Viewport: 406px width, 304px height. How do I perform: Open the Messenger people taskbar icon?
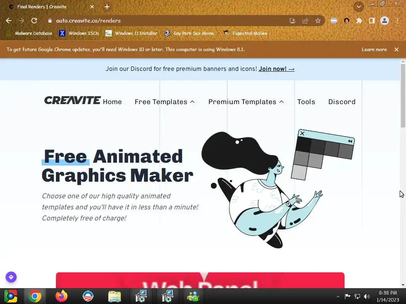(193, 296)
